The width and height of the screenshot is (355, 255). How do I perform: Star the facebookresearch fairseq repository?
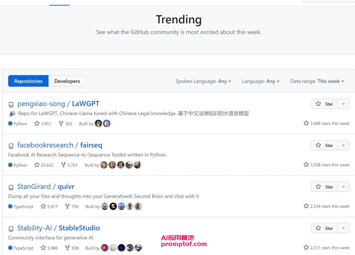coord(324,145)
